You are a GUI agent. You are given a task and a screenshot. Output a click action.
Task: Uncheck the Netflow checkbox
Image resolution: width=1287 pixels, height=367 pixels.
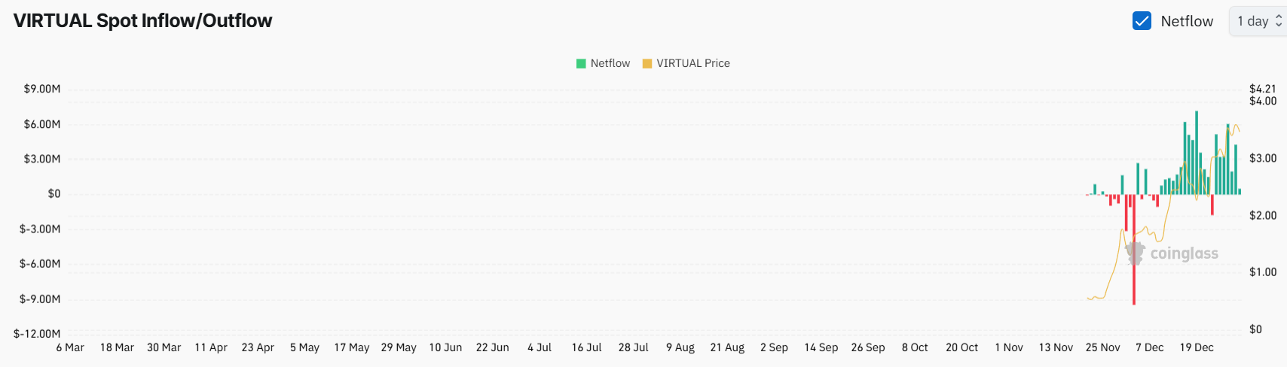coord(1142,21)
